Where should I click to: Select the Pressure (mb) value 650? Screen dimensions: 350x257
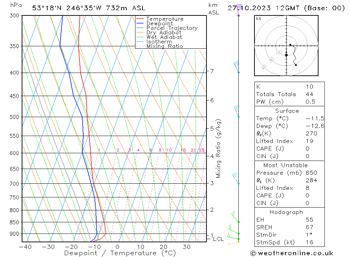pyautogui.click(x=311, y=173)
